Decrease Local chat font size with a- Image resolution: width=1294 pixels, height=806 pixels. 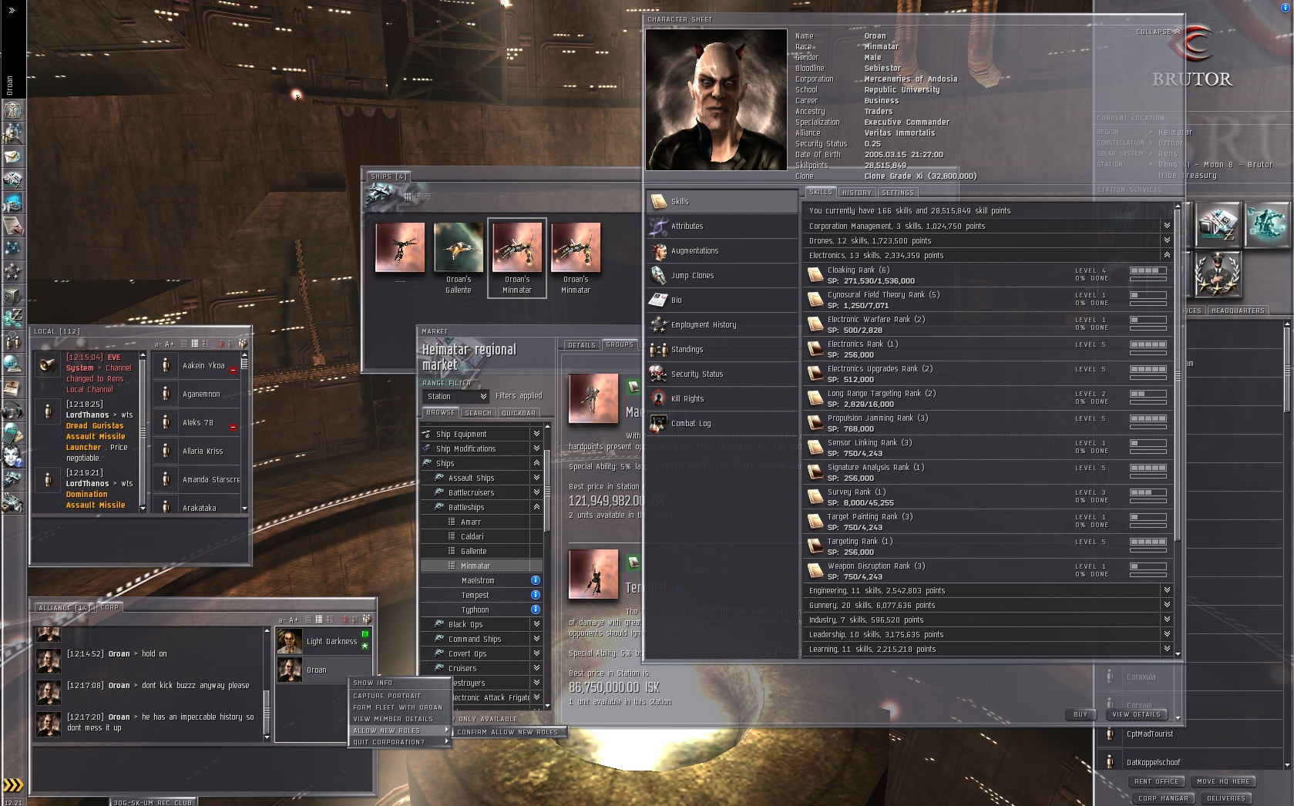click(158, 344)
